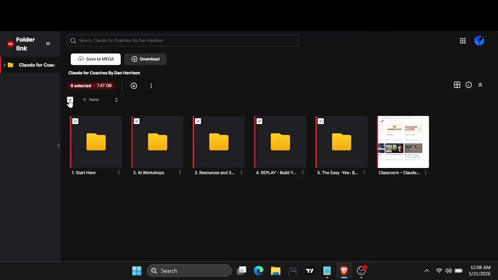
Task: Open the Classroom - Claude thumbnail
Action: click(403, 142)
